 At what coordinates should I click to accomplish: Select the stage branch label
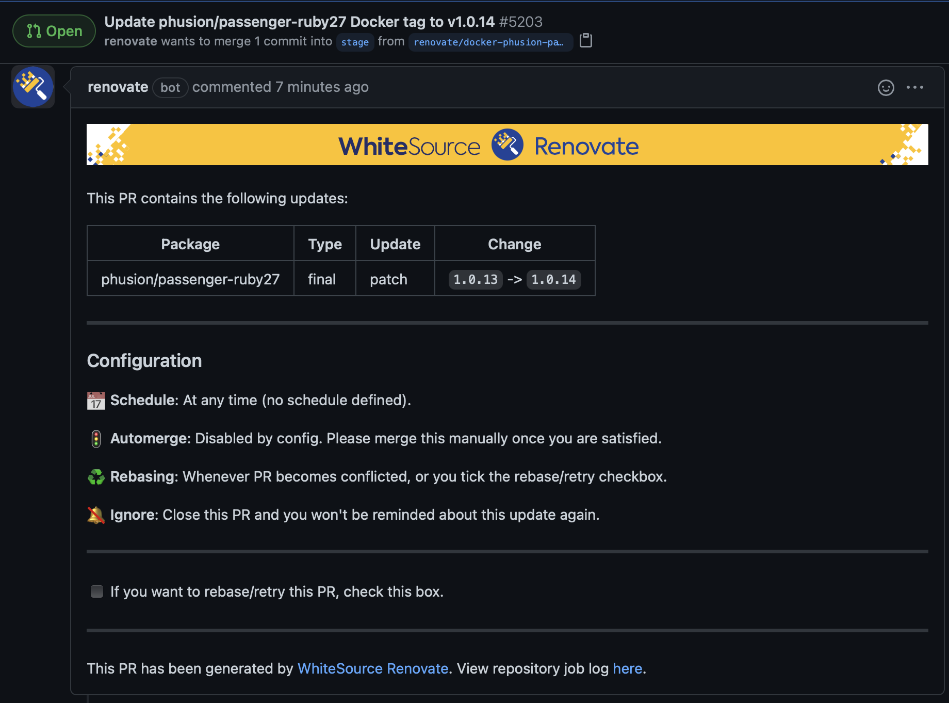click(355, 42)
